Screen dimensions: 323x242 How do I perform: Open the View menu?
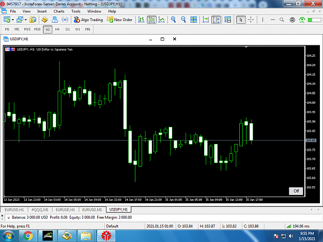[26, 11]
